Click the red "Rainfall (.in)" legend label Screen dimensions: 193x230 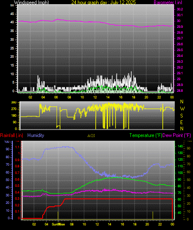click(x=12, y=135)
